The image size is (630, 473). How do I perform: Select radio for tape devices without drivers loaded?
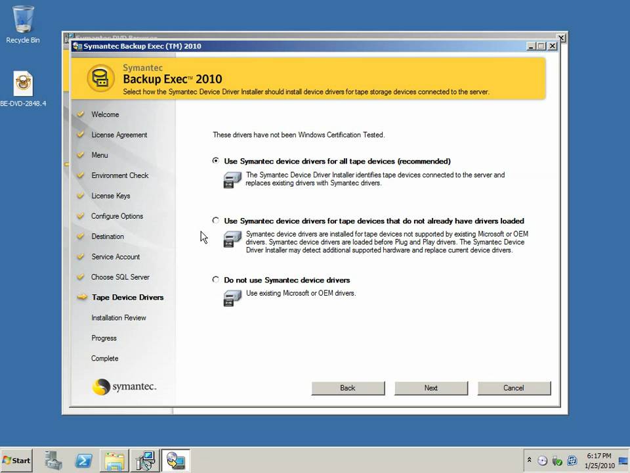pos(216,221)
